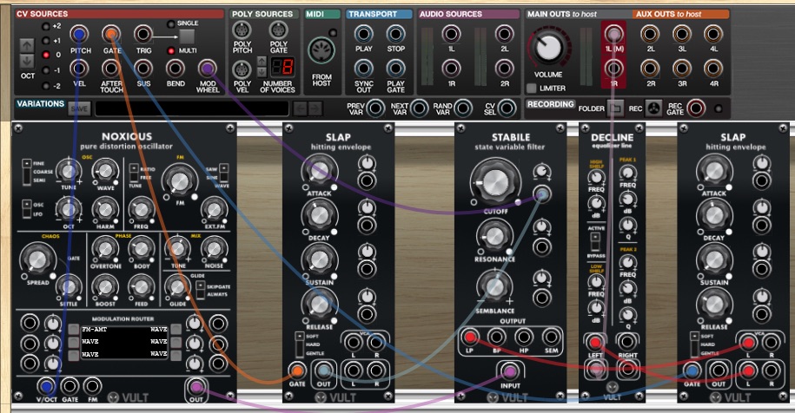Viewport: 795px width, 413px height.
Task: Click the PREV VAR jack
Action: pos(375,108)
